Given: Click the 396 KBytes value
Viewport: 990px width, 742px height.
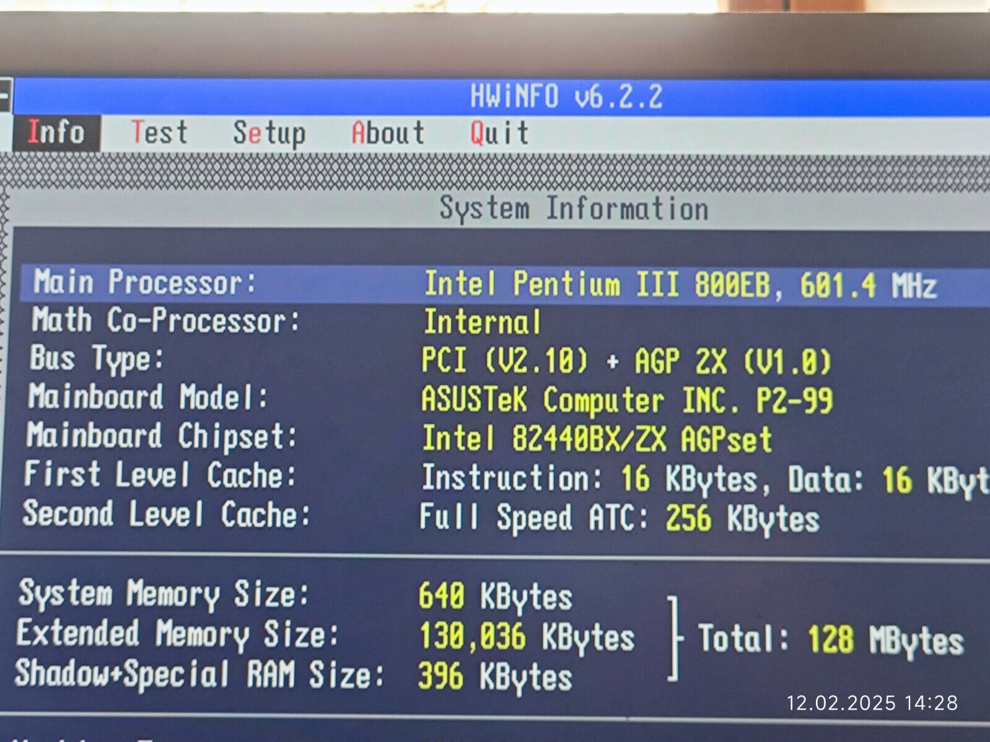Looking at the screenshot, I should click(495, 676).
